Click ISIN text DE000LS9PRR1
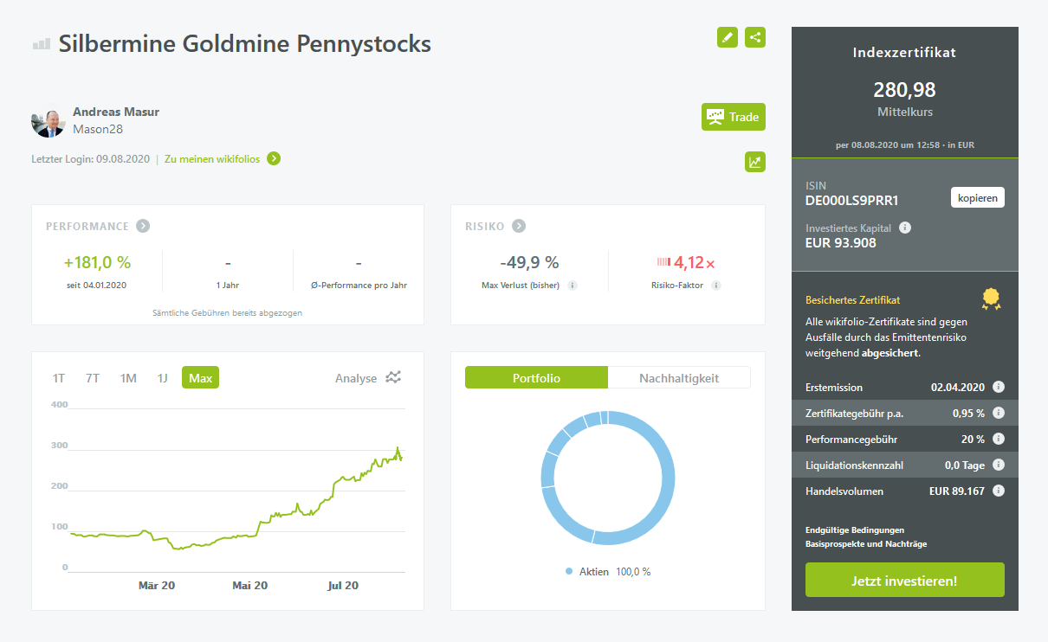The image size is (1048, 642). 852,201
